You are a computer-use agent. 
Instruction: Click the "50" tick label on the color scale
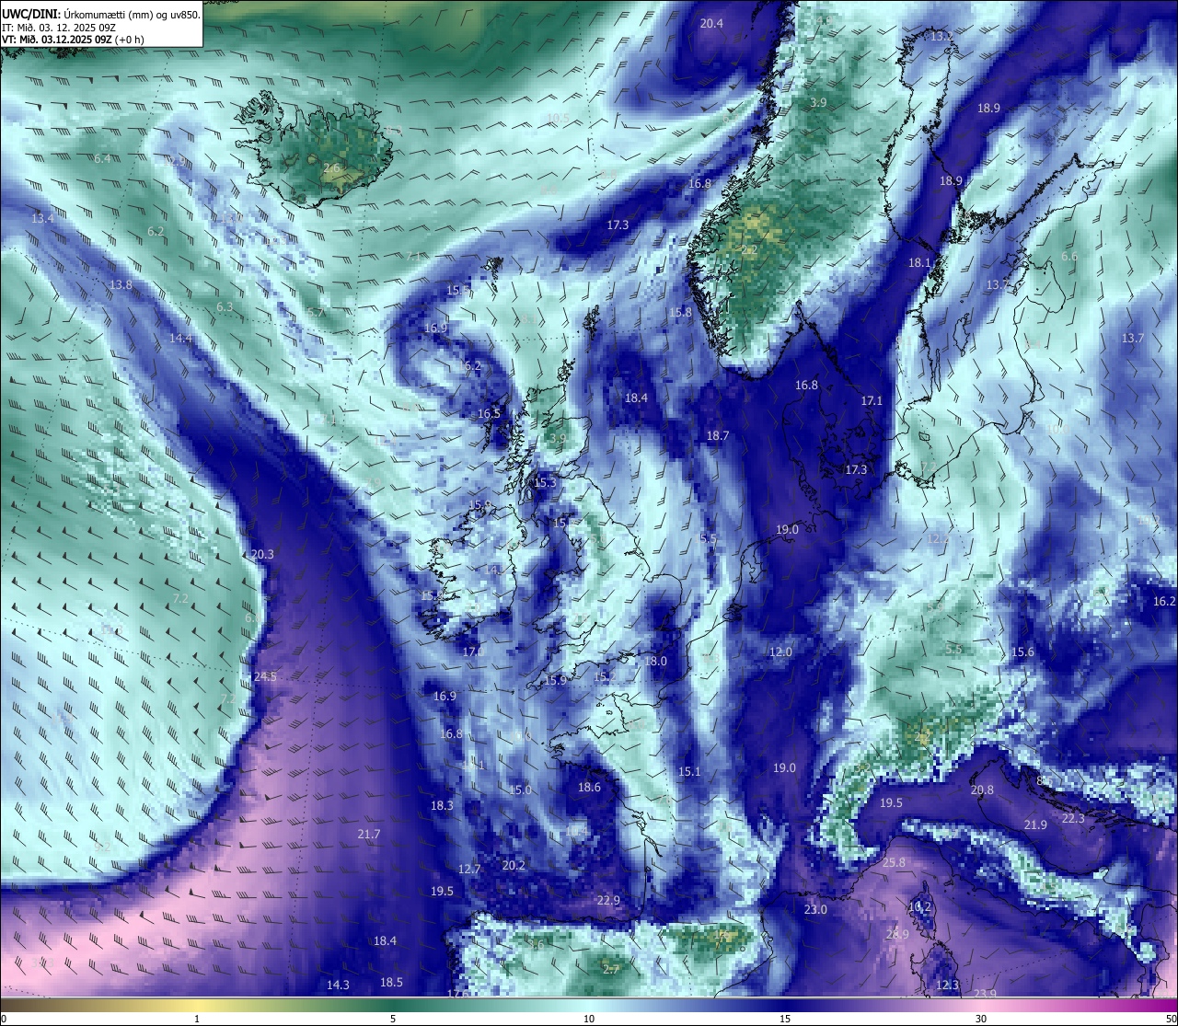tap(1170, 1019)
